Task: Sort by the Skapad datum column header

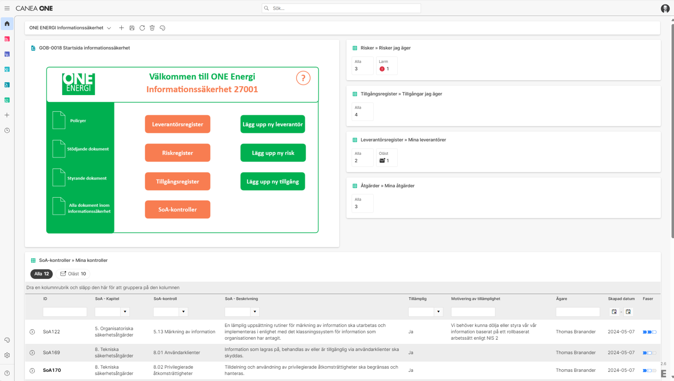Action: click(x=621, y=299)
